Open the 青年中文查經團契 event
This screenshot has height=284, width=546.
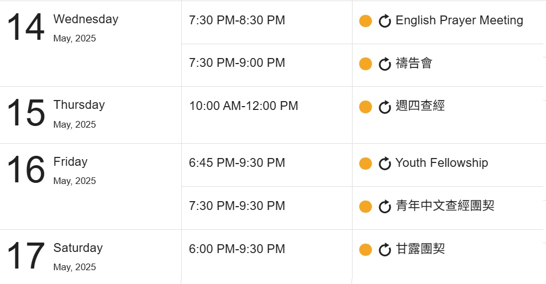pyautogui.click(x=445, y=206)
